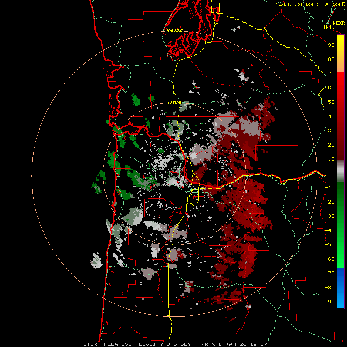Click the "40" value on the velocity scale
The height and width of the screenshot is (347, 347).
331,116
